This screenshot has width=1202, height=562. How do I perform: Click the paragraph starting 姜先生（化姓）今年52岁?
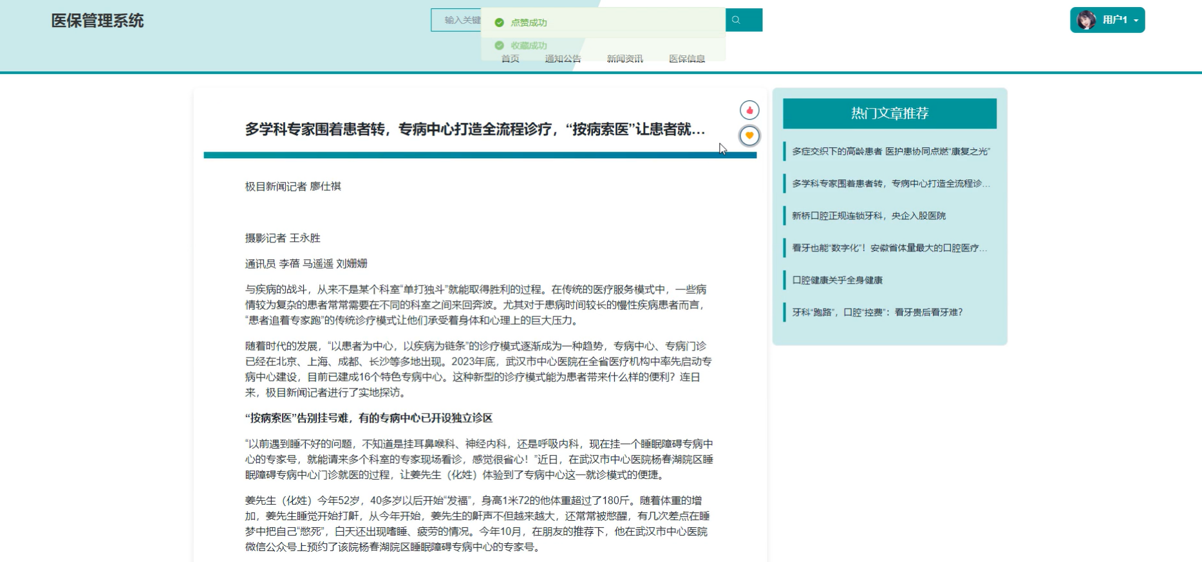[478, 523]
